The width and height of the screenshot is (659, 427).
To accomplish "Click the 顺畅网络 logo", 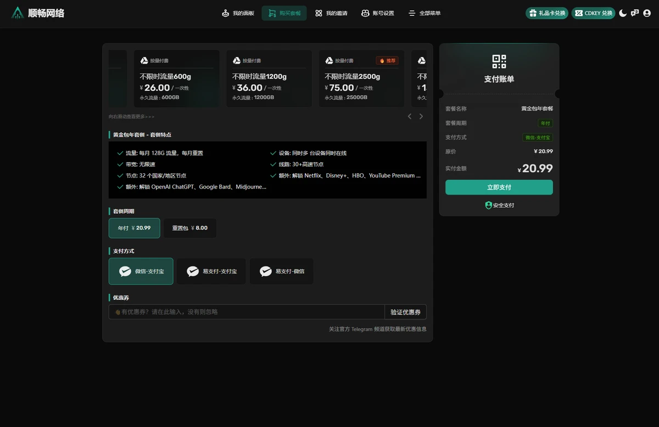I will click(38, 13).
